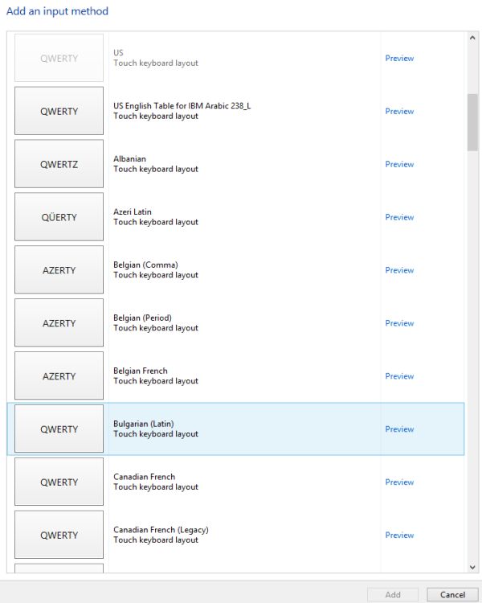Select the Belgian French list entry text
This screenshot has width=482, height=603.
pos(141,371)
